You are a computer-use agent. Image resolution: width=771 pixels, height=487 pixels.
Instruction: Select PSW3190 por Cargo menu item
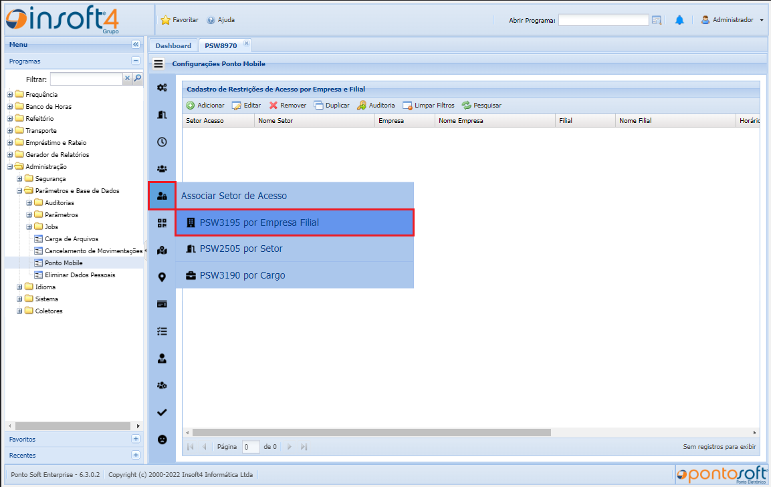(x=242, y=275)
